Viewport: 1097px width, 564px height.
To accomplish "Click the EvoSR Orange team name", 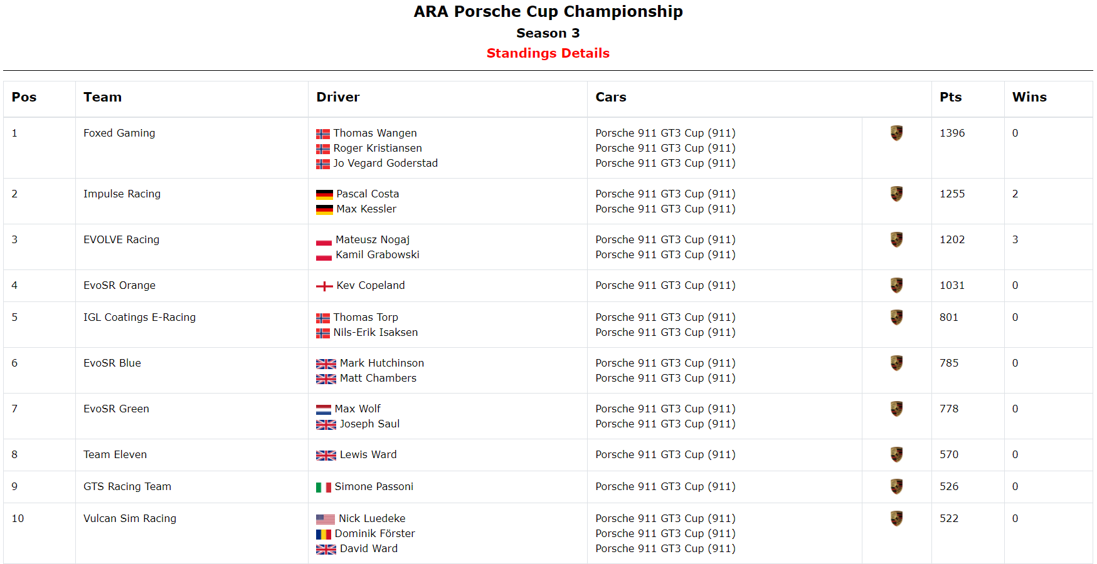I will point(119,285).
